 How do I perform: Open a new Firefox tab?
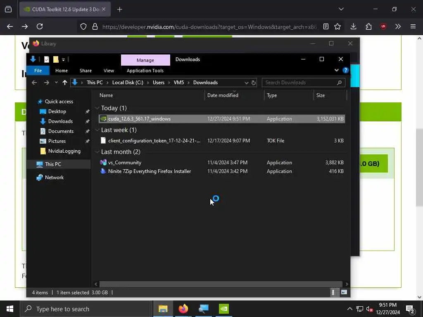point(119,9)
